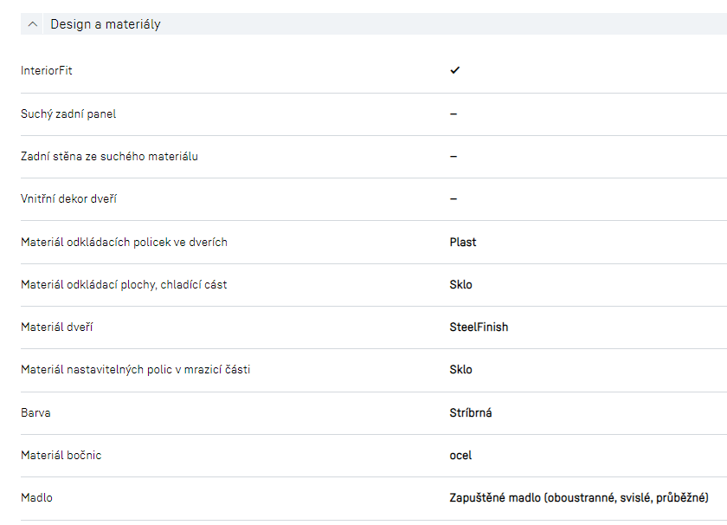
Task: Click the Design a materiály section heading
Action: point(105,24)
